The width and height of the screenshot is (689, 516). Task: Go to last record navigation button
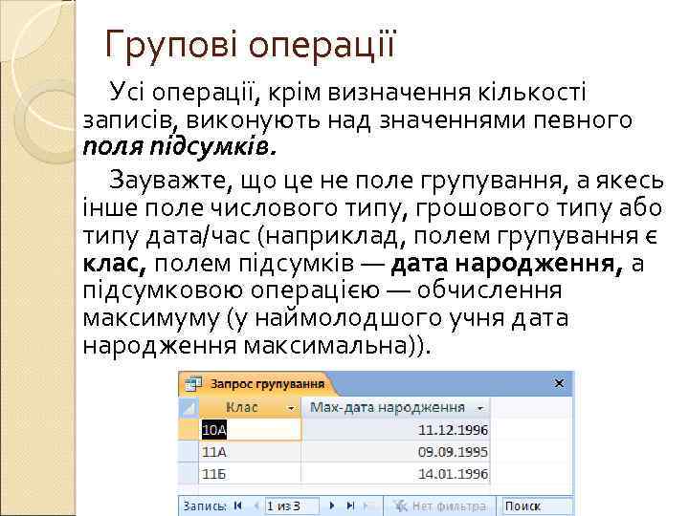[350, 505]
